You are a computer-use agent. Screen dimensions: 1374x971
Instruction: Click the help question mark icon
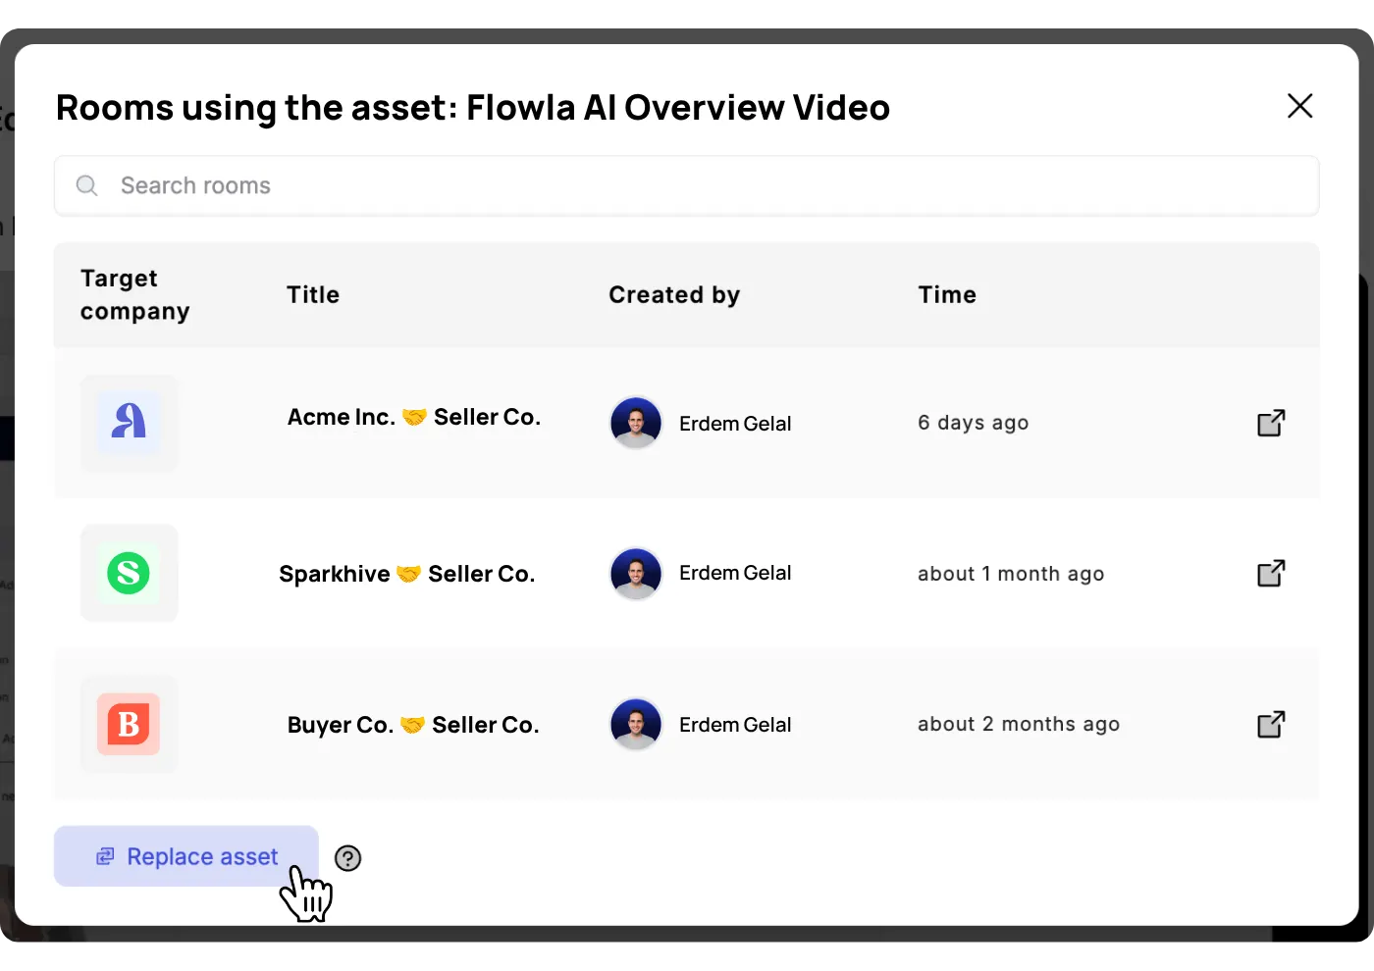347,858
